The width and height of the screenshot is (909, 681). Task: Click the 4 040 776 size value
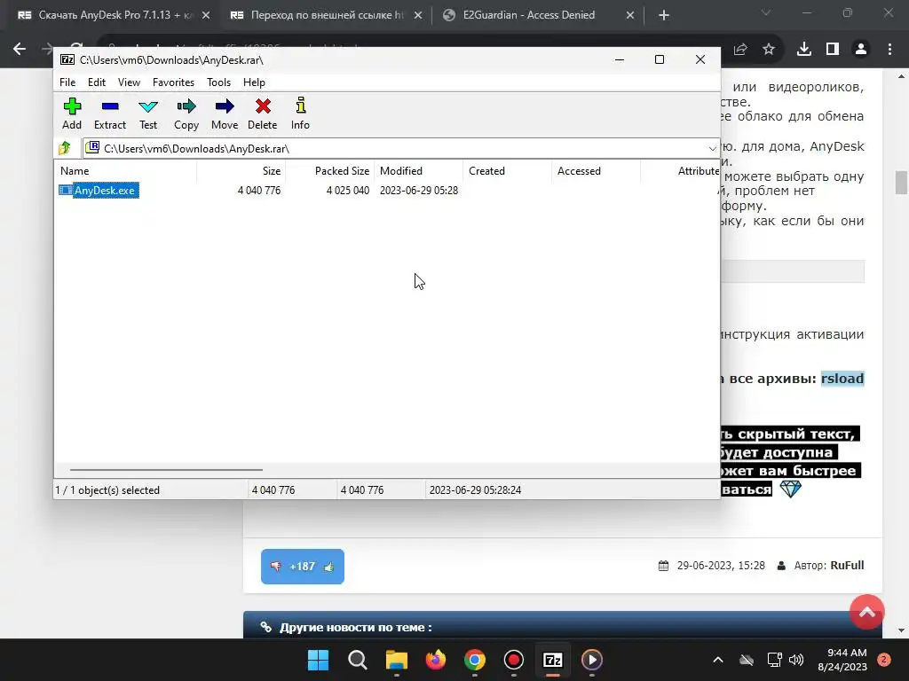click(x=258, y=191)
